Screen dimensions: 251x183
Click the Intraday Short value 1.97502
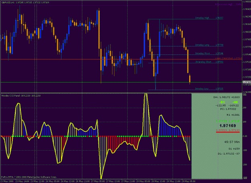point(219,62)
